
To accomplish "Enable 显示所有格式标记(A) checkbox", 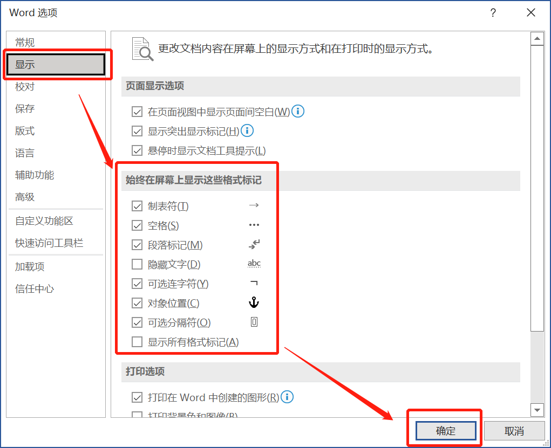I will pos(137,342).
